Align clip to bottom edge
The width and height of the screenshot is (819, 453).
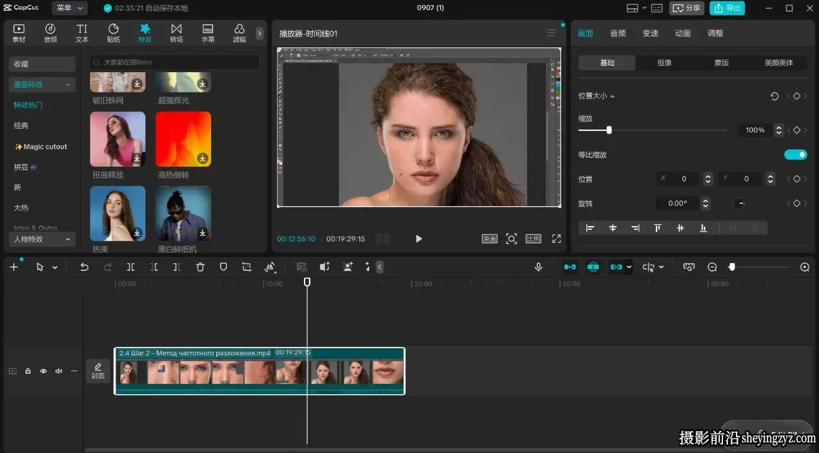(x=703, y=228)
